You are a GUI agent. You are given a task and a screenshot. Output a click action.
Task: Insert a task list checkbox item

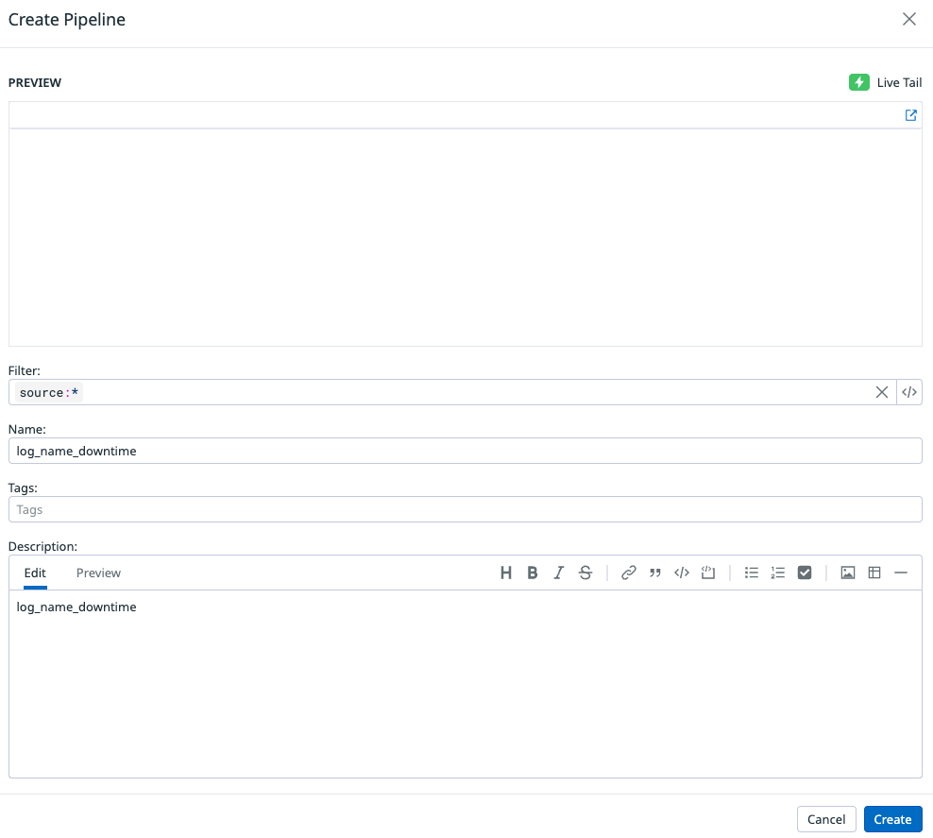(804, 573)
